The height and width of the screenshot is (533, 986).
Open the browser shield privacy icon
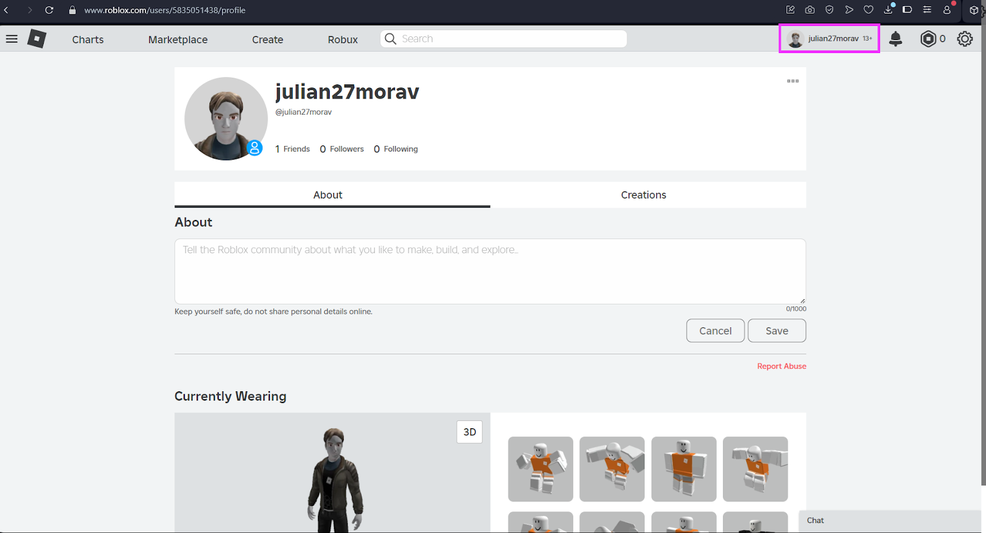coord(829,10)
